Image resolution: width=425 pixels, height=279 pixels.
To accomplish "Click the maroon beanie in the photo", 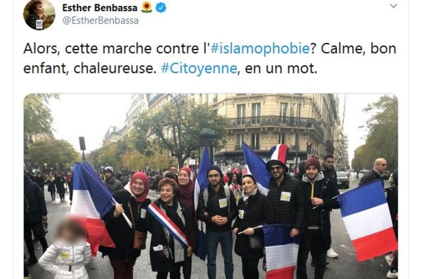I will point(312,163).
